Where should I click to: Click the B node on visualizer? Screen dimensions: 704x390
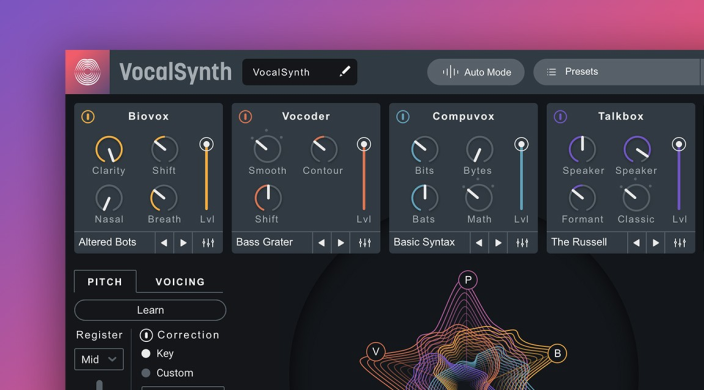tap(557, 354)
